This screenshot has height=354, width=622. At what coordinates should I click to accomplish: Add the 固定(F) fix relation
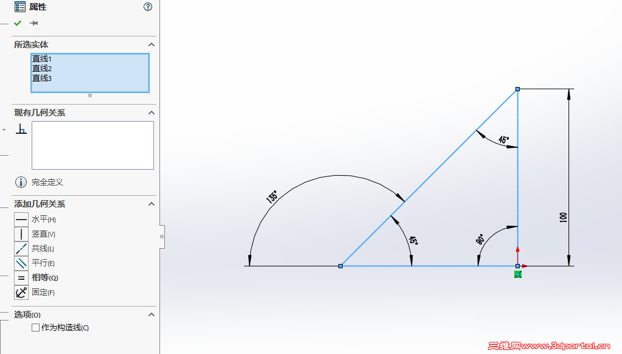(21, 292)
